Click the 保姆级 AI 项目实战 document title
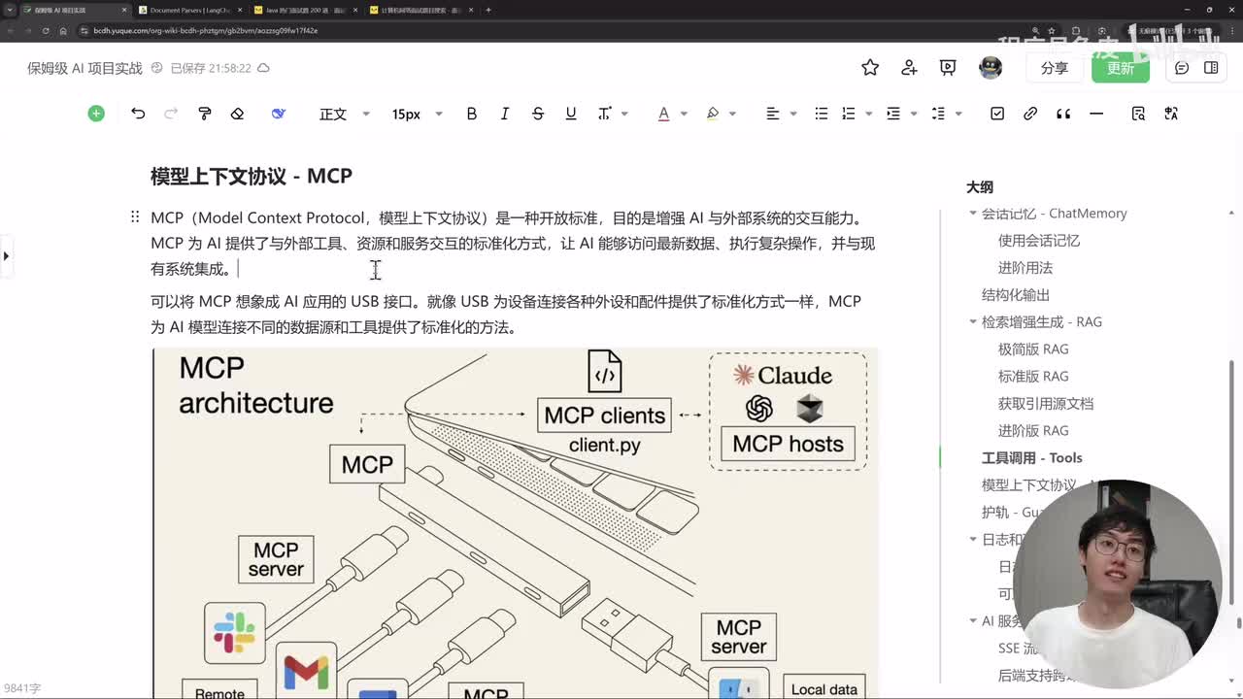 coord(84,68)
